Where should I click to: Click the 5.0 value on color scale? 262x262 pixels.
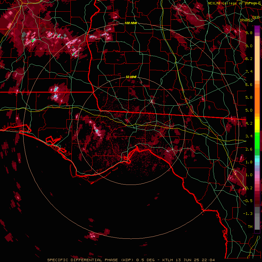pos(249,110)
